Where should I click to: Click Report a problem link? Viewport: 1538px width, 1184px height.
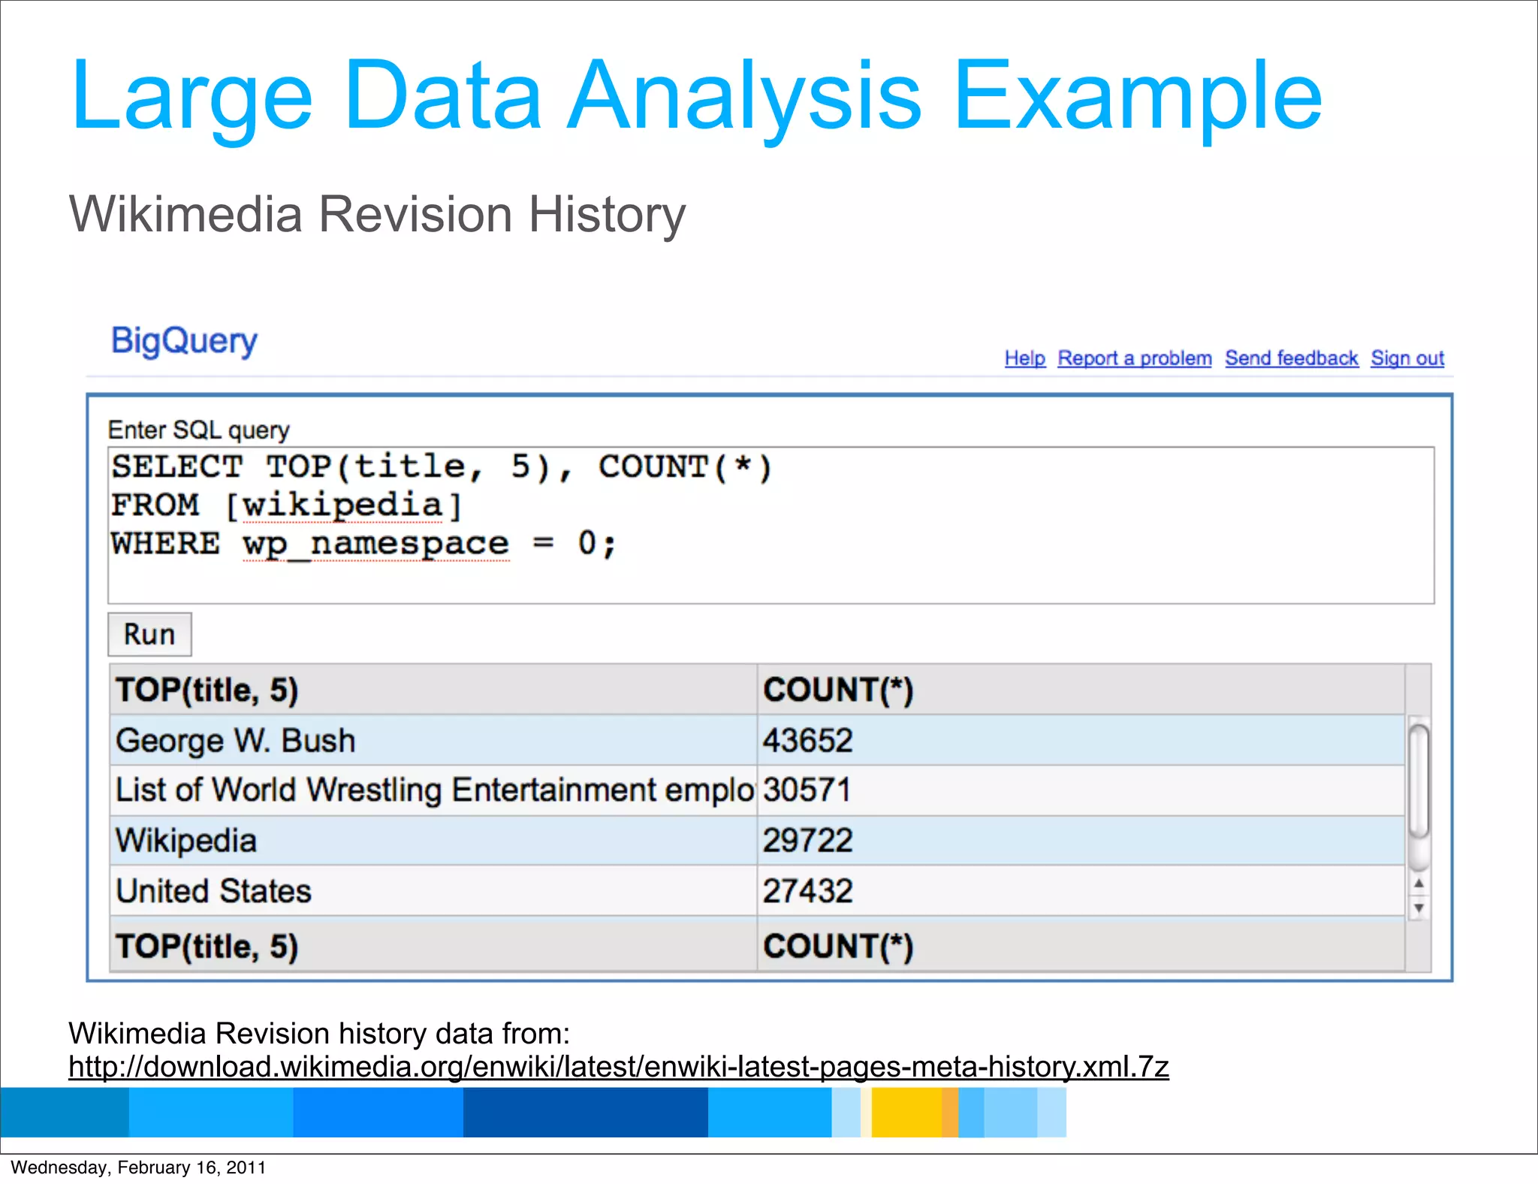[1135, 358]
